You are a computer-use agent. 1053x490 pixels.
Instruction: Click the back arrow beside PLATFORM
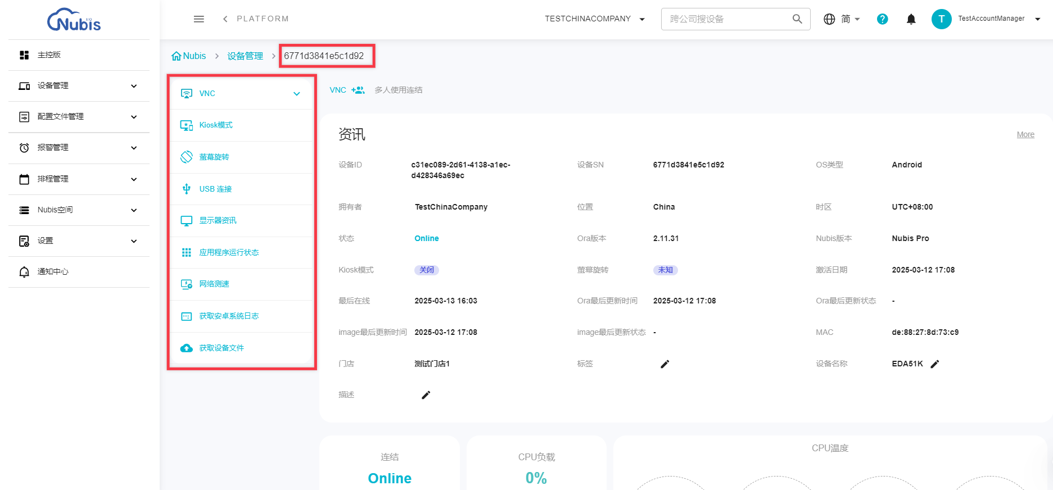pos(225,19)
